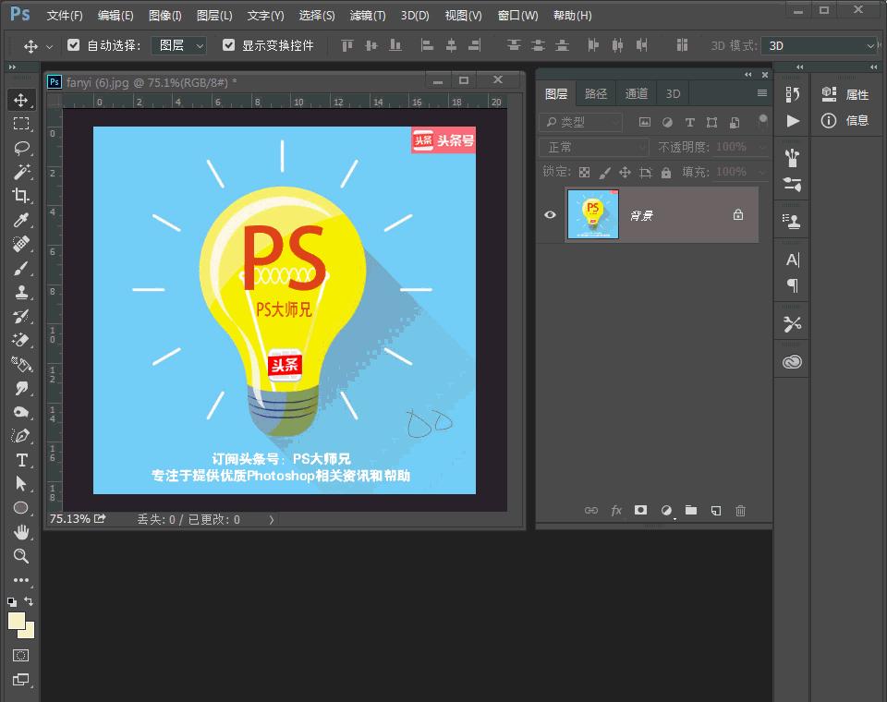Select the Paint Bucket tool
Screen dimensions: 887x702
pos(21,364)
